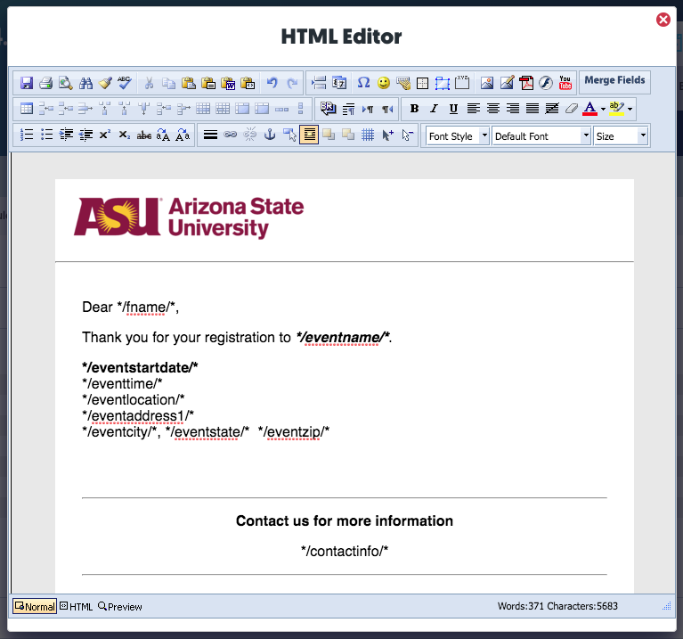Toggle Underline formatting
This screenshot has width=683, height=639.
click(x=453, y=109)
